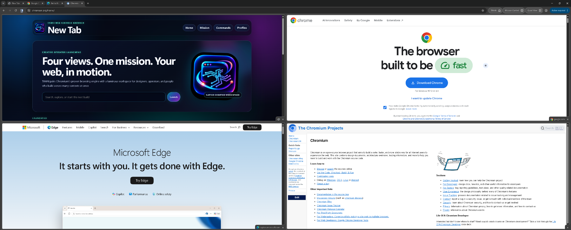Screen dimensions: 571x230
Task: Click the Launch button
Action: (x=174, y=97)
